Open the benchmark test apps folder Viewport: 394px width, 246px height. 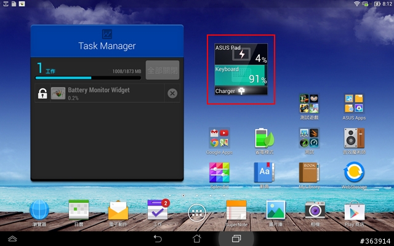309,138
